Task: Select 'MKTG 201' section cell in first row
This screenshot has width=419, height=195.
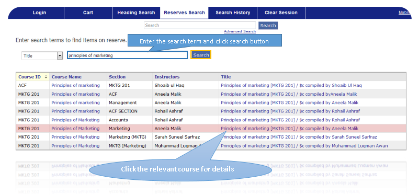Action: (130, 86)
